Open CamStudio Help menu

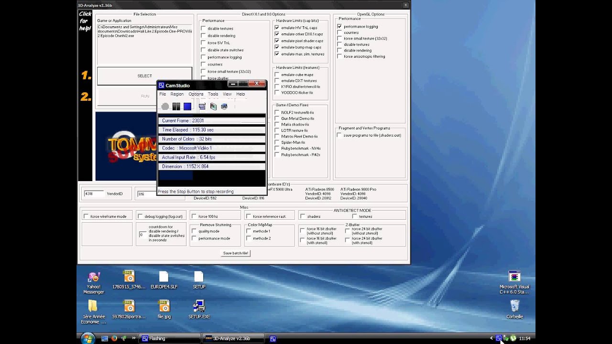point(240,94)
